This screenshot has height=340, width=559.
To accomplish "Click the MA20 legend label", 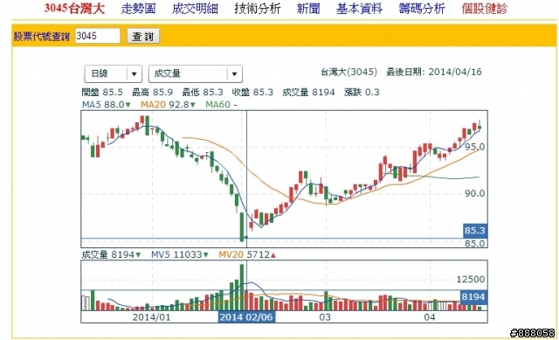I will pos(152,105).
